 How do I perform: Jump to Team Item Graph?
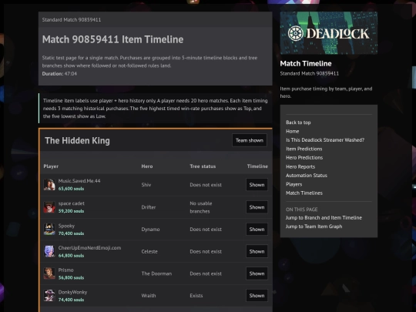pyautogui.click(x=314, y=226)
